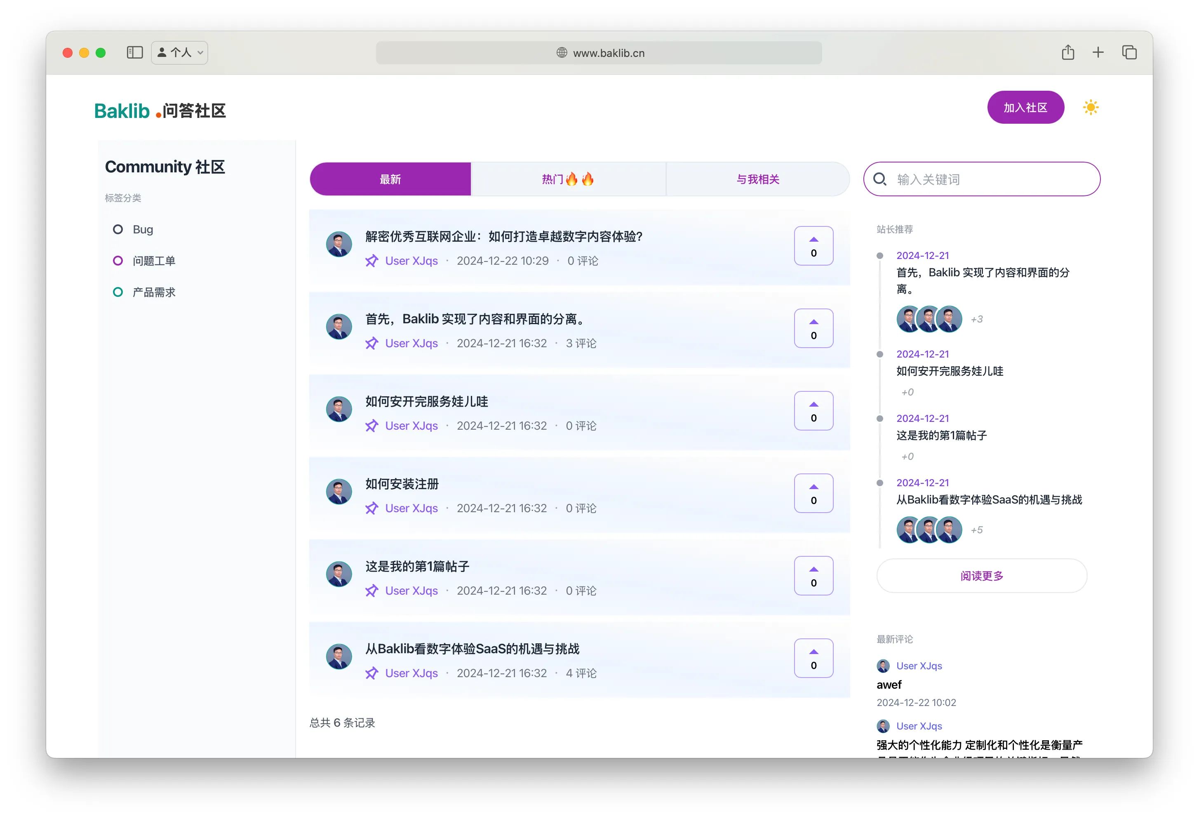This screenshot has height=819, width=1199.
Task: Upvote the 如何安装注册 post
Action: click(813, 493)
